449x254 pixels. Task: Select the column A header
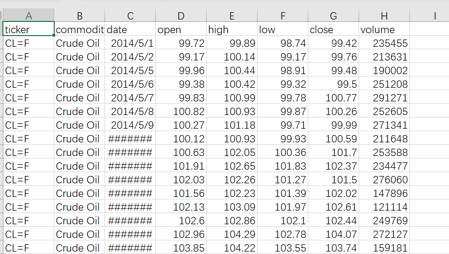click(28, 16)
